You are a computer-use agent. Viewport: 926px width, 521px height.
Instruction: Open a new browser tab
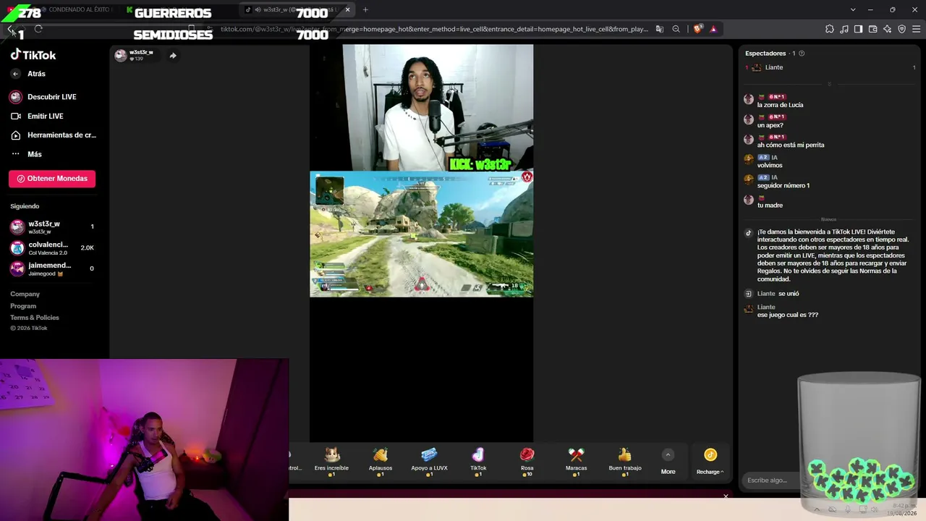pyautogui.click(x=365, y=9)
